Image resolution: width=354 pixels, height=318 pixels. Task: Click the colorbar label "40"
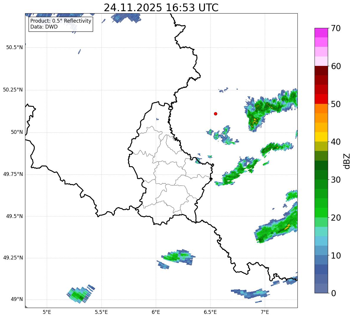336,142
